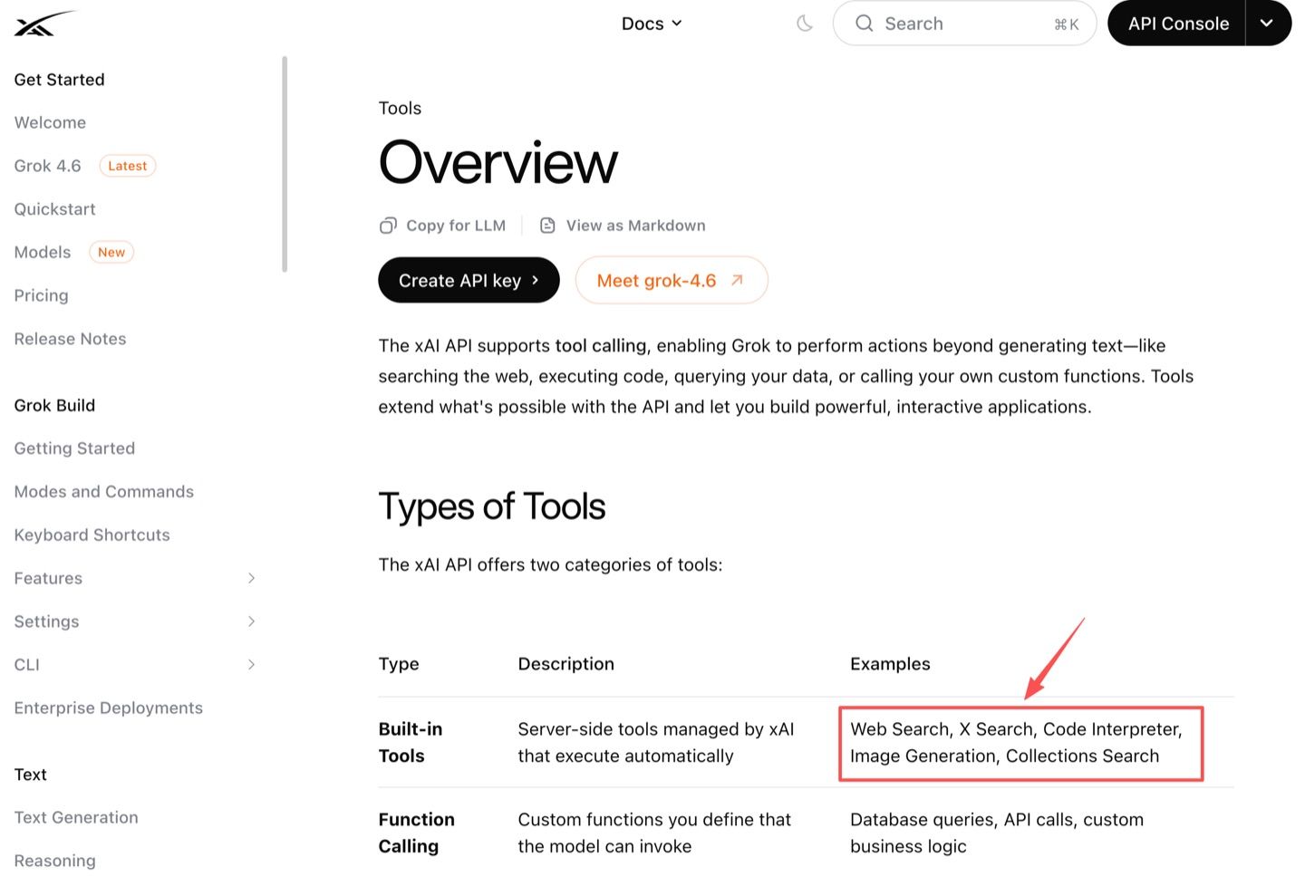Click the Tools breadcrumb text
Screen dimensions: 1305x886
point(400,108)
